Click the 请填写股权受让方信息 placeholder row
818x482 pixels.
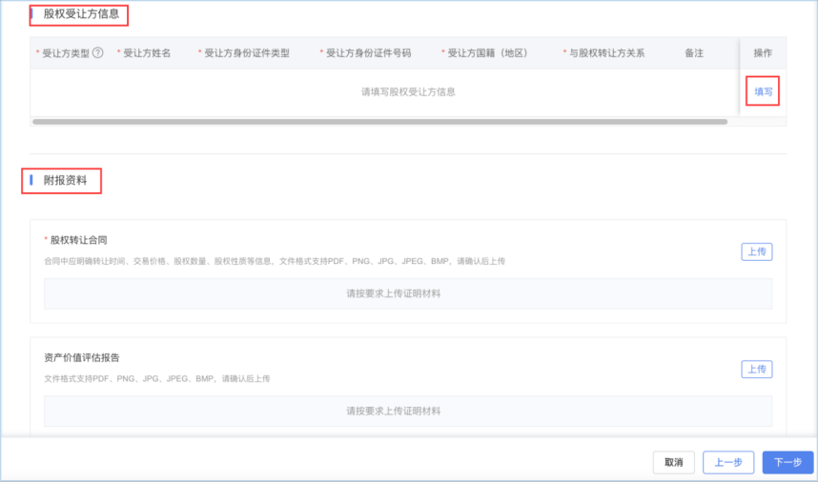408,92
